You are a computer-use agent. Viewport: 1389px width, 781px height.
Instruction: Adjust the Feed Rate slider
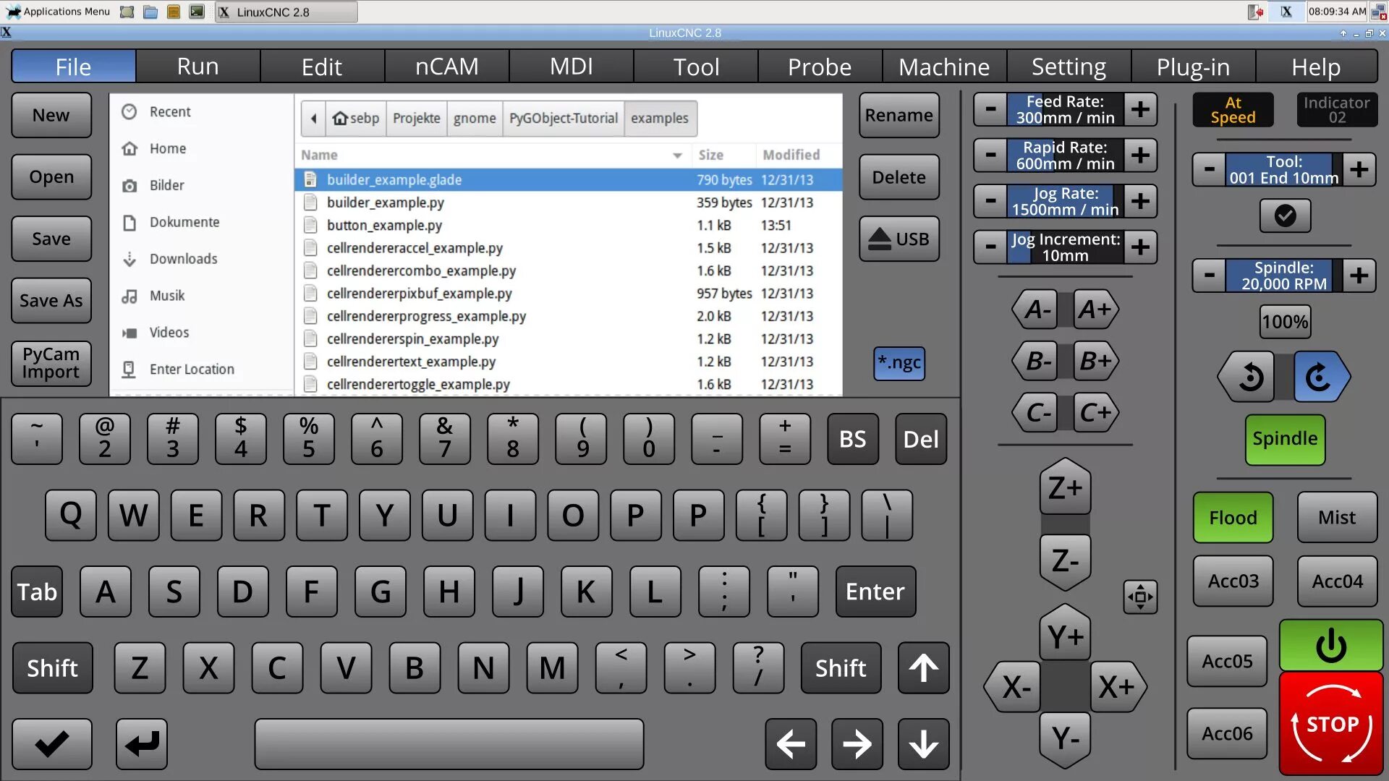click(1065, 109)
